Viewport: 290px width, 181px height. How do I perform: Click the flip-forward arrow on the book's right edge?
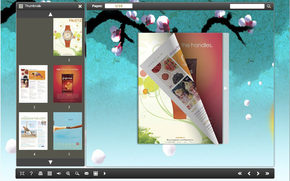coord(226,88)
